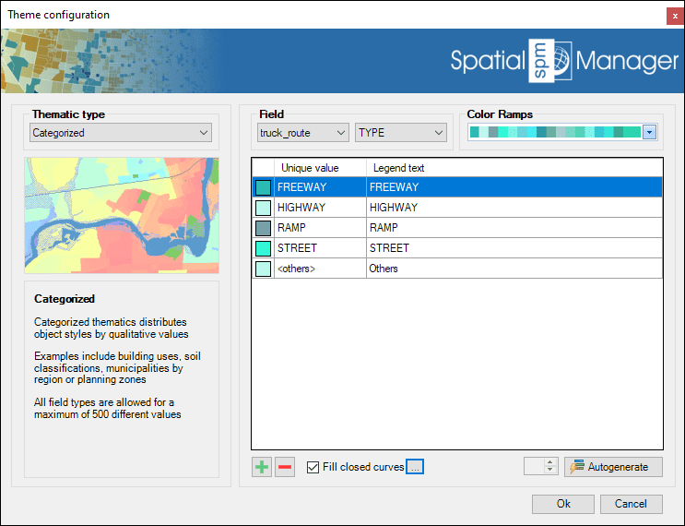Screen dimensions: 685x526
Task: Expand the truck_route field dropdown
Action: [x=302, y=133]
